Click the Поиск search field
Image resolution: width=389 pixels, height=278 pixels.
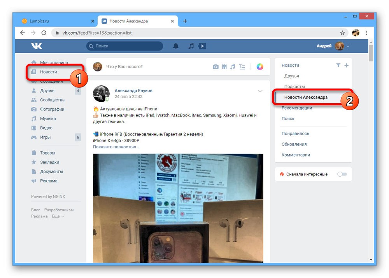[124, 46]
